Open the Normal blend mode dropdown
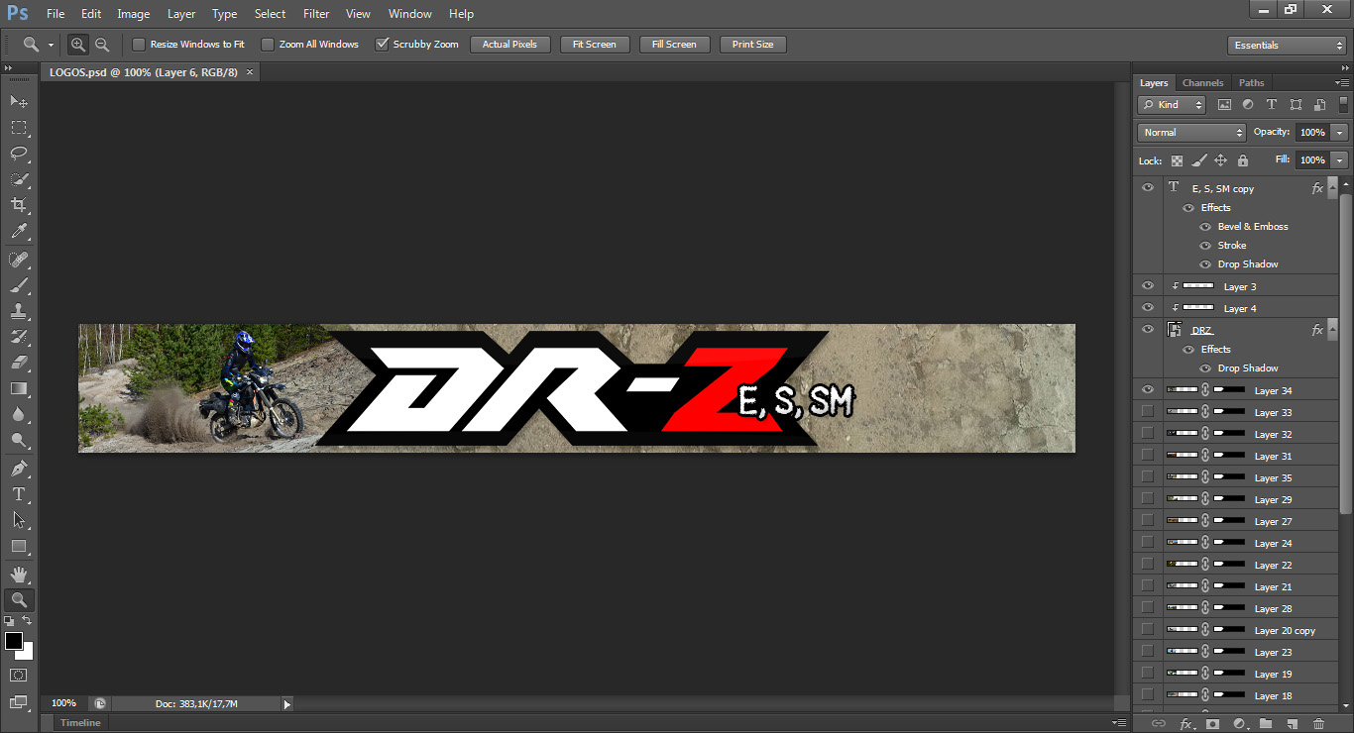Image resolution: width=1354 pixels, height=733 pixels. (1191, 132)
